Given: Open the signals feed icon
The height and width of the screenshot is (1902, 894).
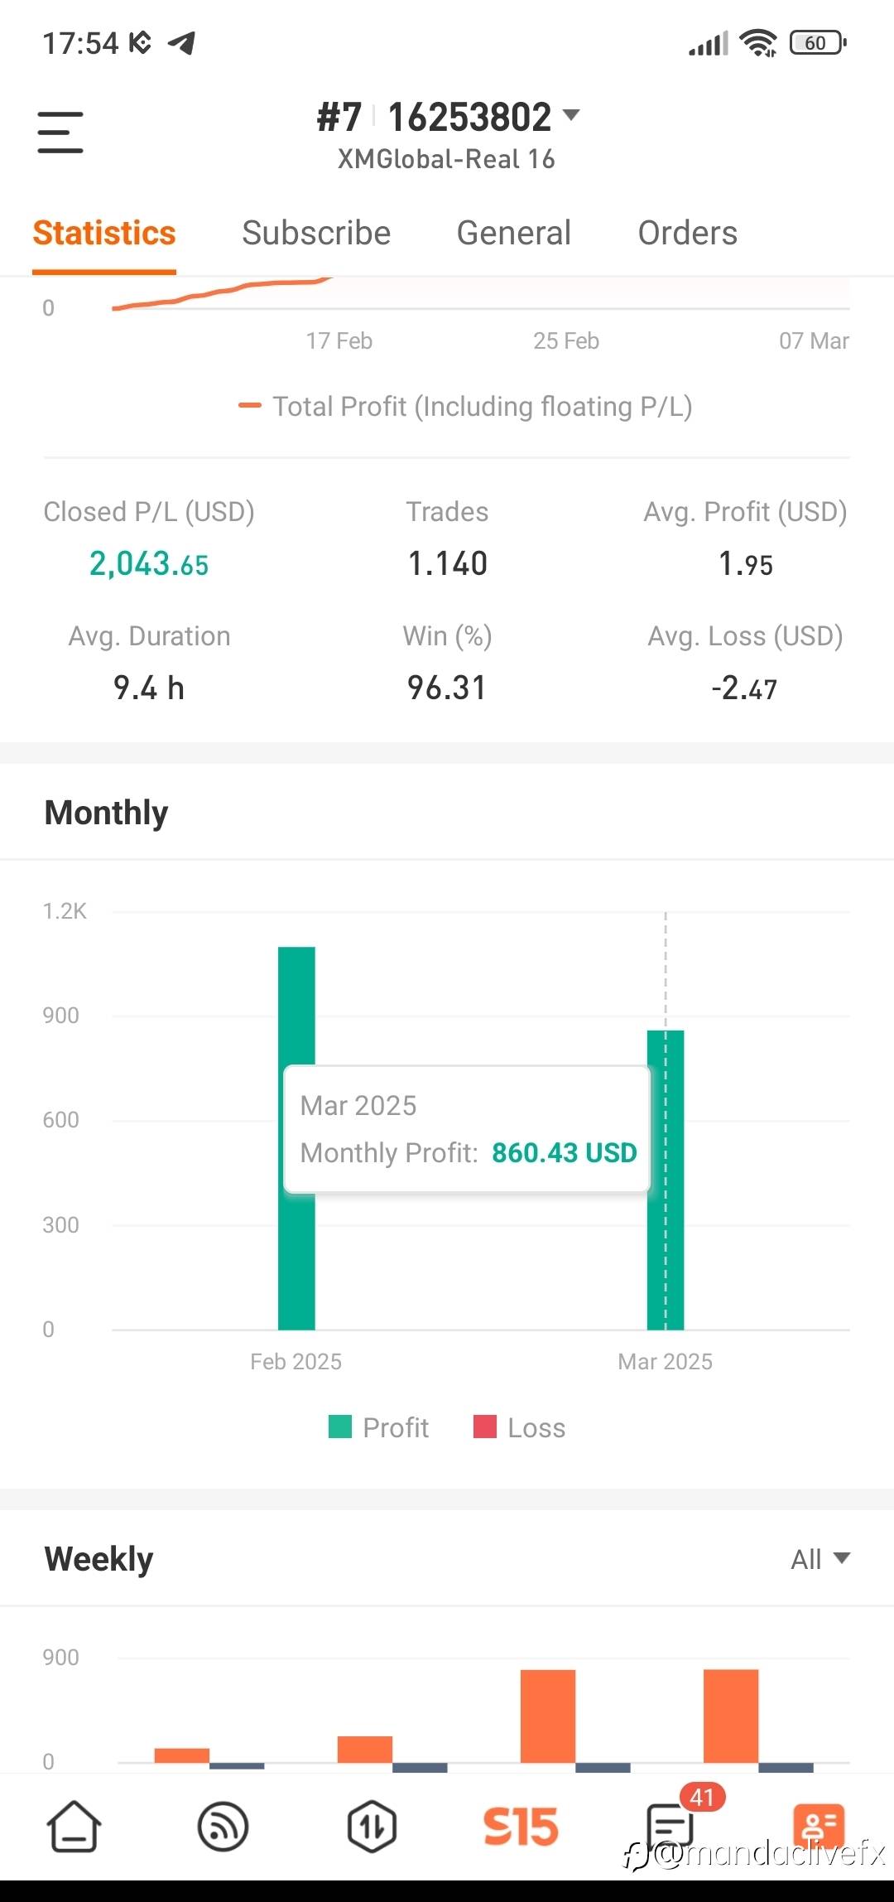Looking at the screenshot, I should coord(223,1826).
